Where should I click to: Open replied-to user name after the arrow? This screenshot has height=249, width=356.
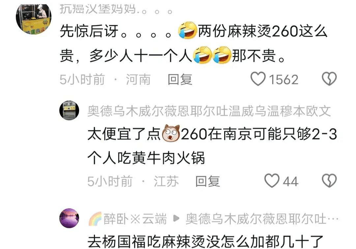(x=262, y=219)
